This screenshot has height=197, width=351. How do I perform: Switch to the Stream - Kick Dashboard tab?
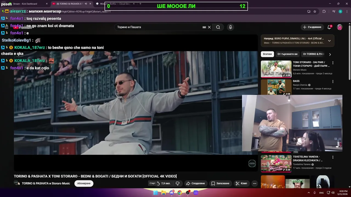coord(25,4)
